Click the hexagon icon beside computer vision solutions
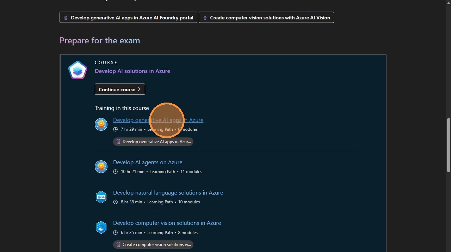This screenshot has width=451, height=252. (x=101, y=227)
